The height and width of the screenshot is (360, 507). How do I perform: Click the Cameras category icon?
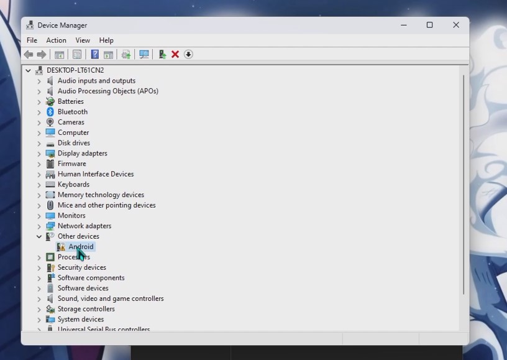50,122
